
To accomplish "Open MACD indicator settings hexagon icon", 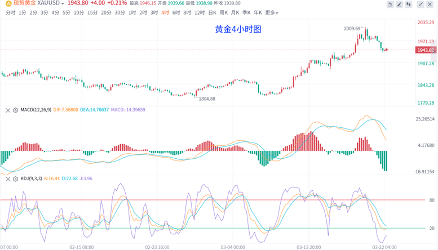I will (15, 110).
